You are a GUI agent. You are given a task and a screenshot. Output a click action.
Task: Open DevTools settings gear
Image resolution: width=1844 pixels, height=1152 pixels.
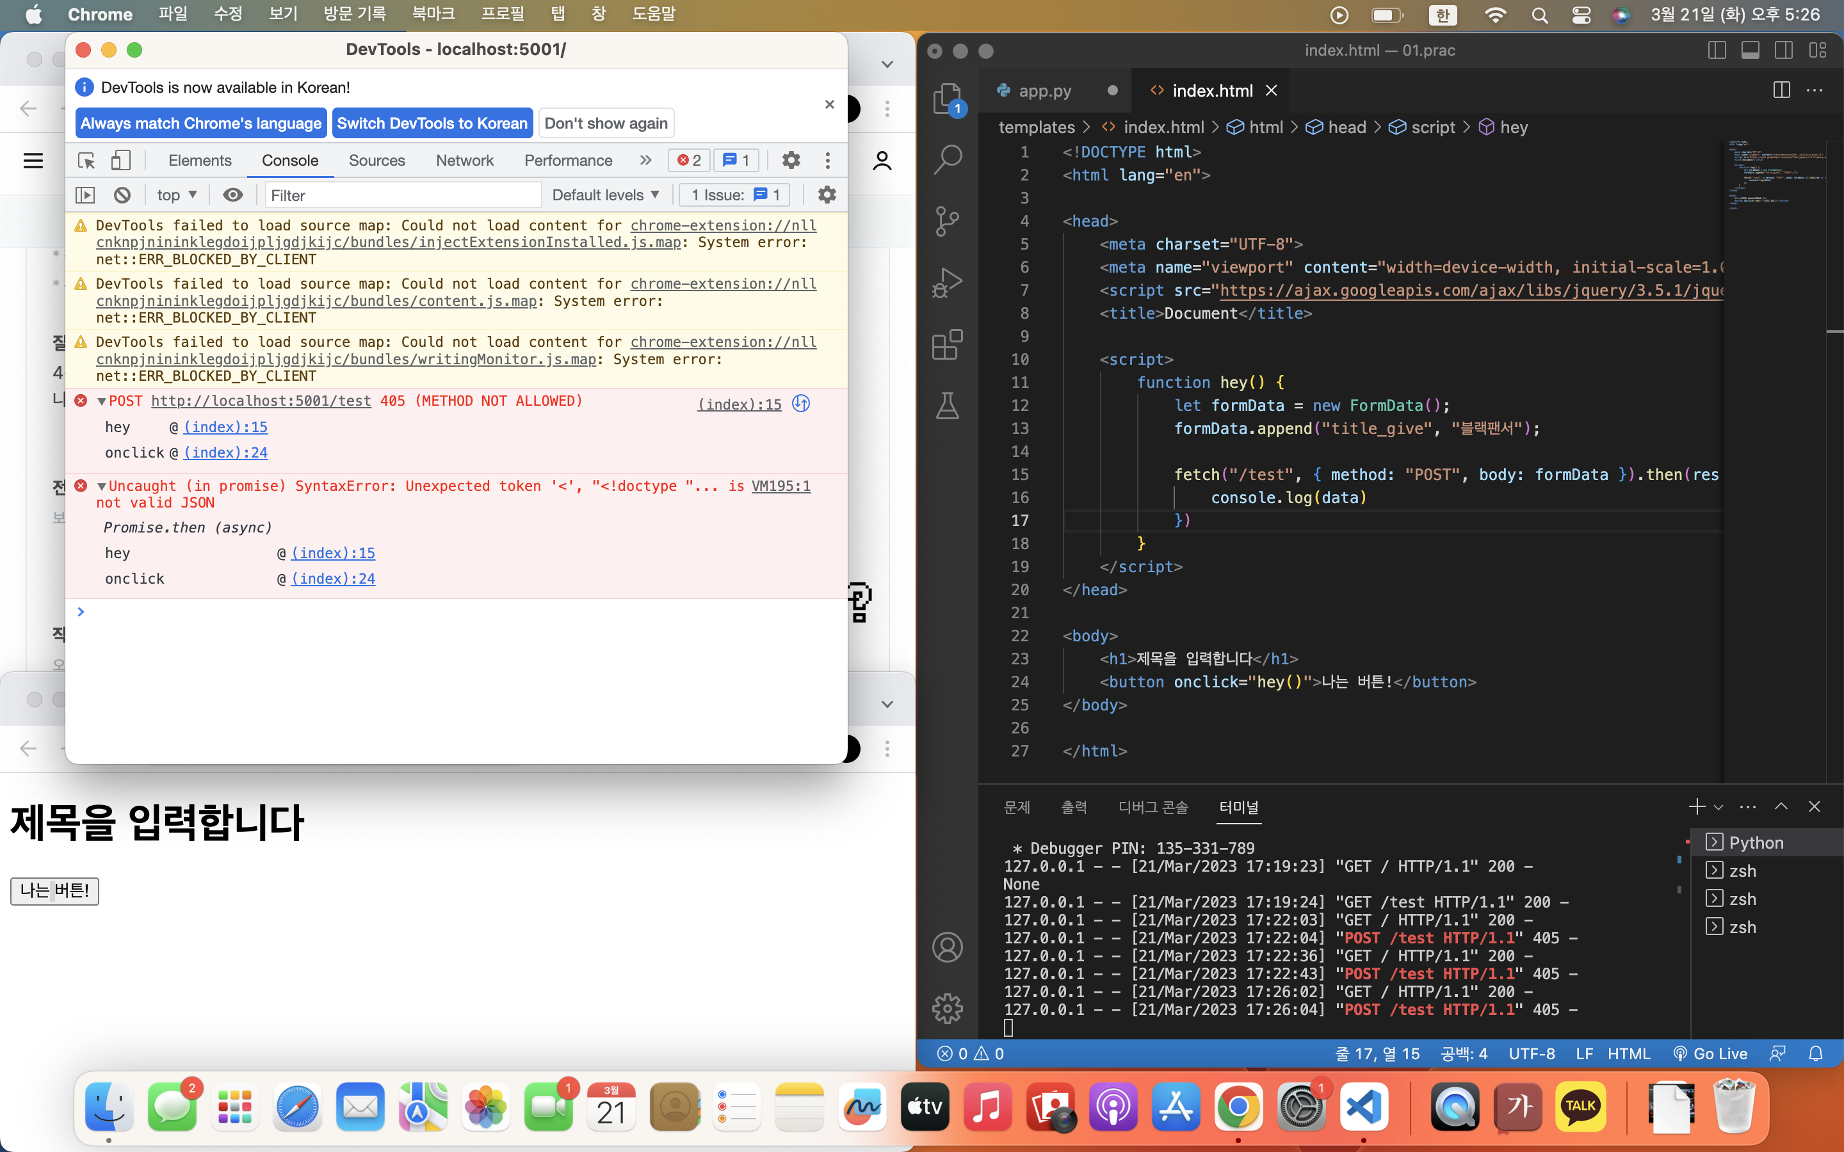(x=791, y=160)
